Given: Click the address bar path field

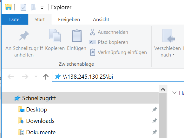Looking at the screenshot, I should (118, 76).
